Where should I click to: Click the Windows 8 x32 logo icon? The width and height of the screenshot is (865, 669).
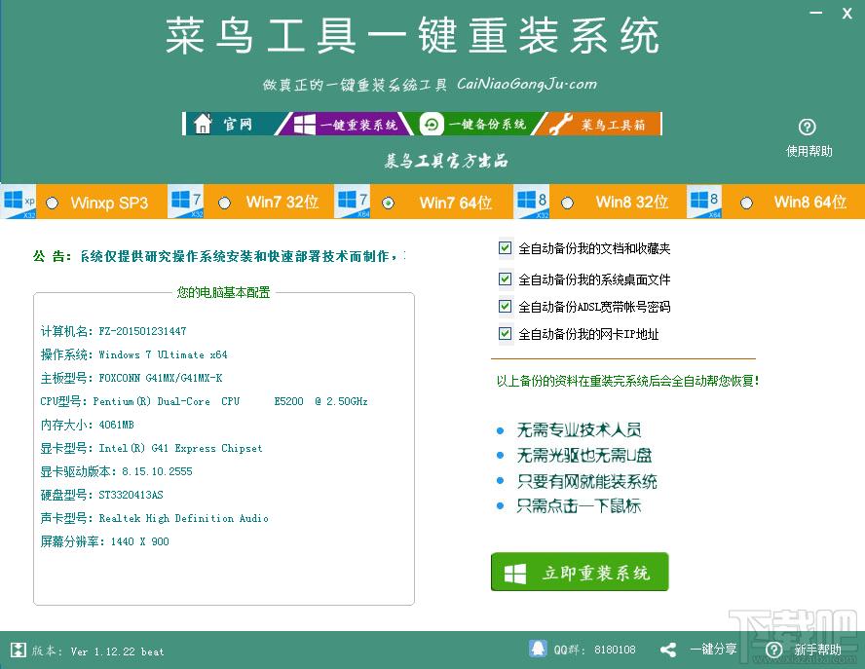pyautogui.click(x=531, y=202)
